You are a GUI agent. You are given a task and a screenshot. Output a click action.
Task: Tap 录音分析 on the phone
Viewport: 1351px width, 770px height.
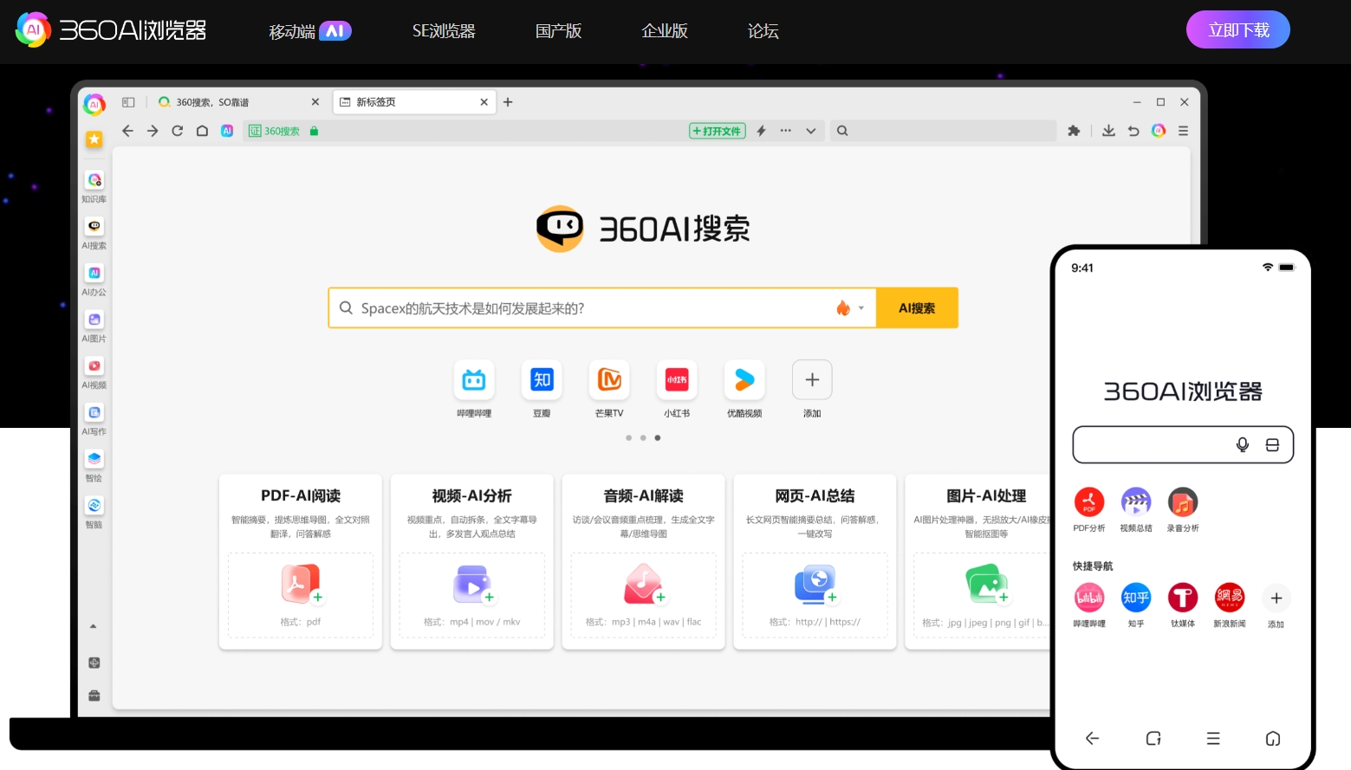(1183, 510)
